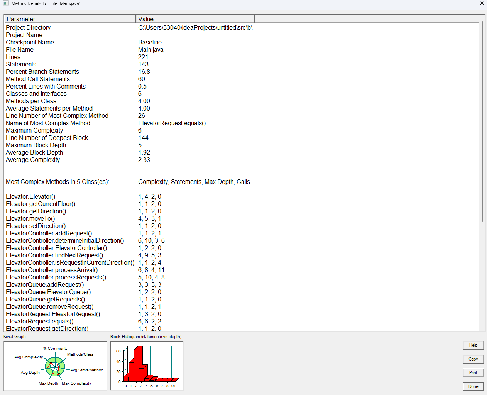
Task: Select ElevatorQueue.ElevatorQueue() row
Action: click(x=129, y=292)
